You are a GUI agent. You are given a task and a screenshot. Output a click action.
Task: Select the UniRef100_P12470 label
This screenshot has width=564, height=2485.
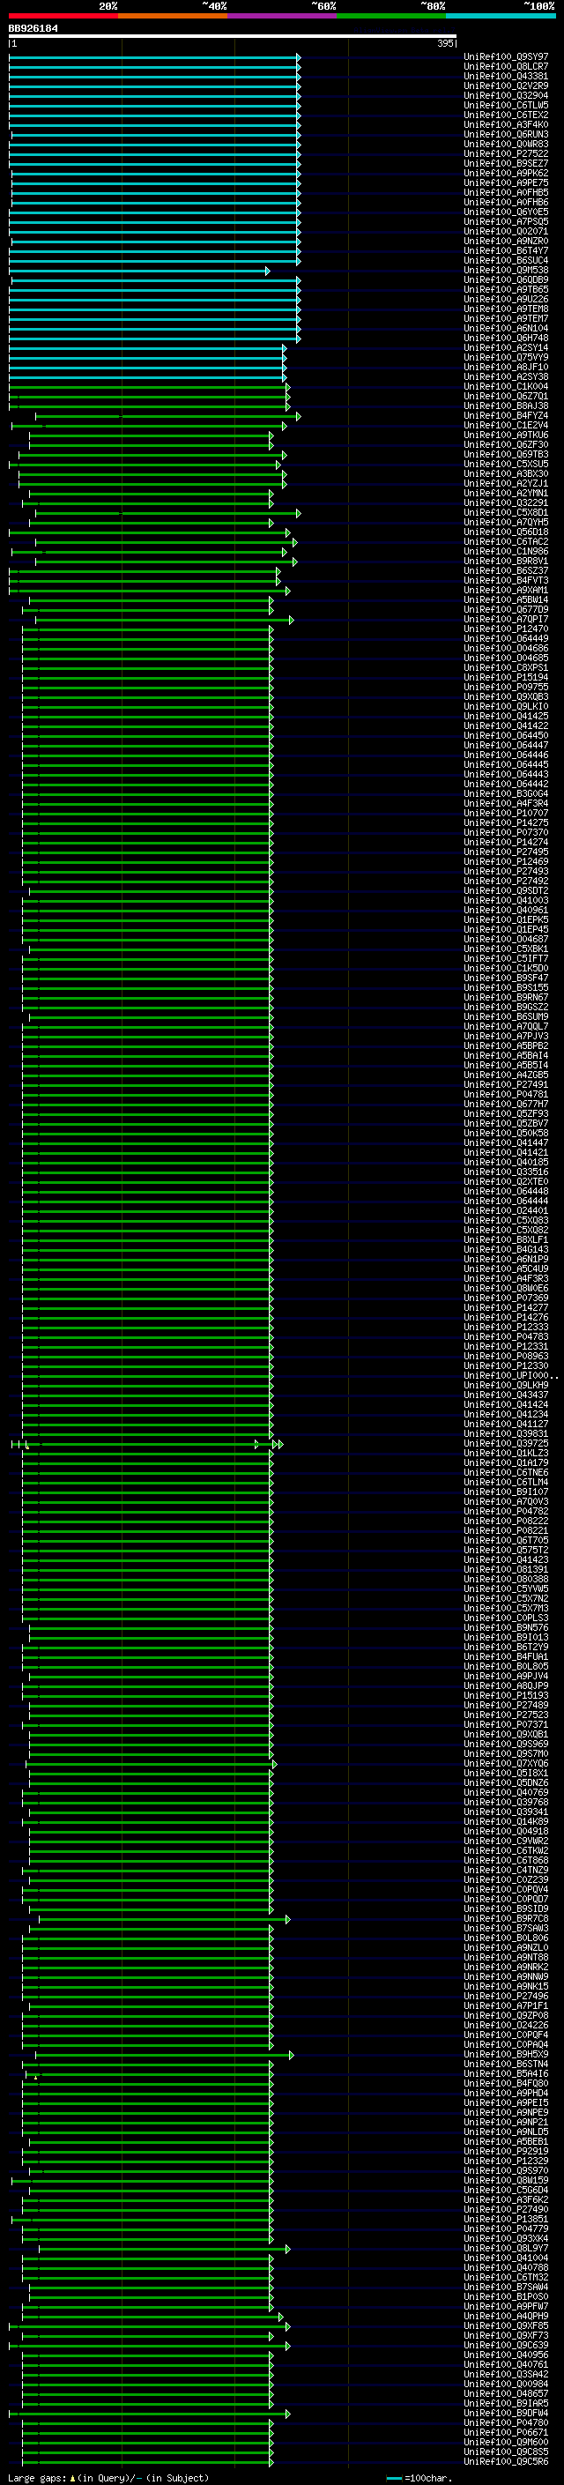coord(506,629)
